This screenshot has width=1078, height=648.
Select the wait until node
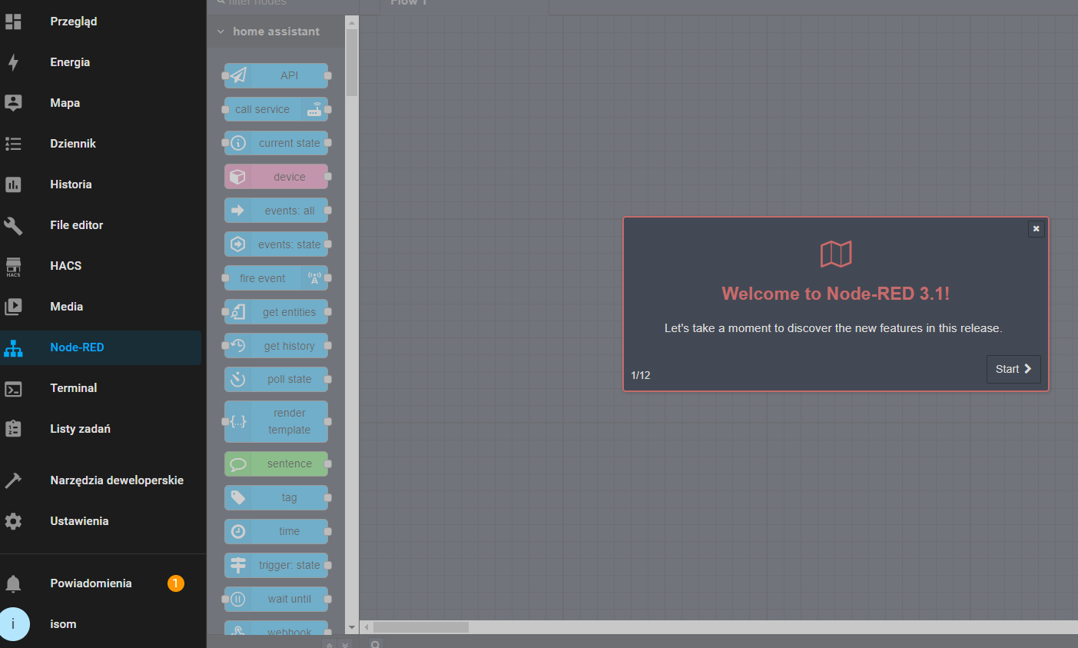(x=277, y=599)
